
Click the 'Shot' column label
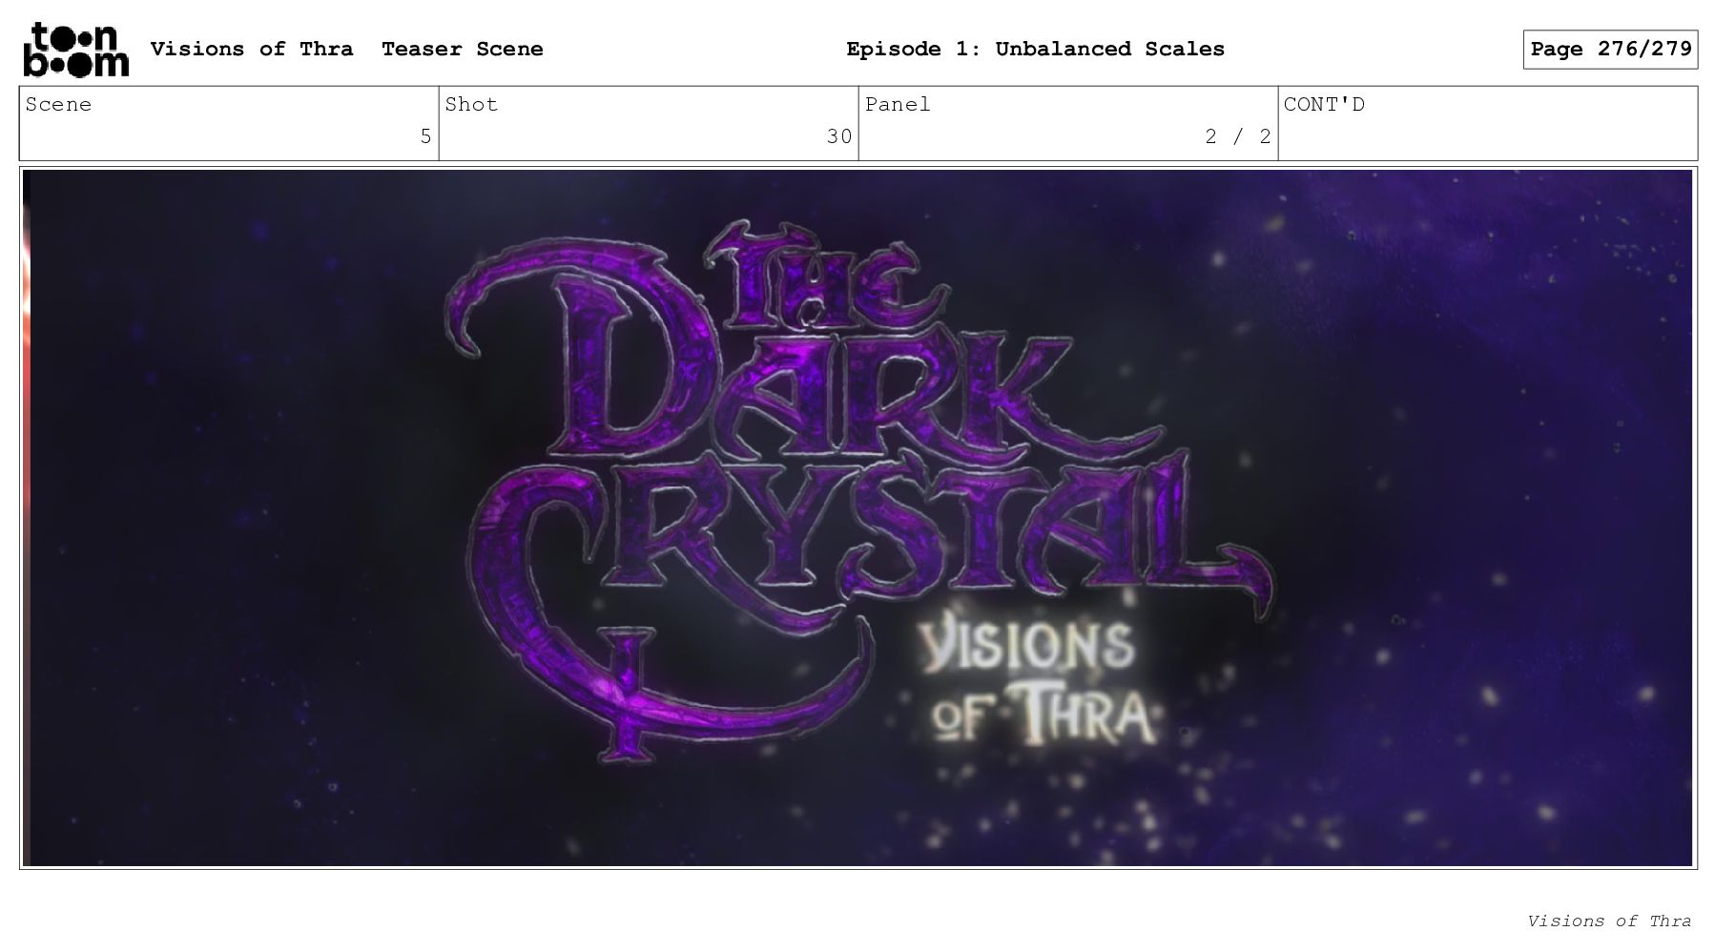click(471, 104)
